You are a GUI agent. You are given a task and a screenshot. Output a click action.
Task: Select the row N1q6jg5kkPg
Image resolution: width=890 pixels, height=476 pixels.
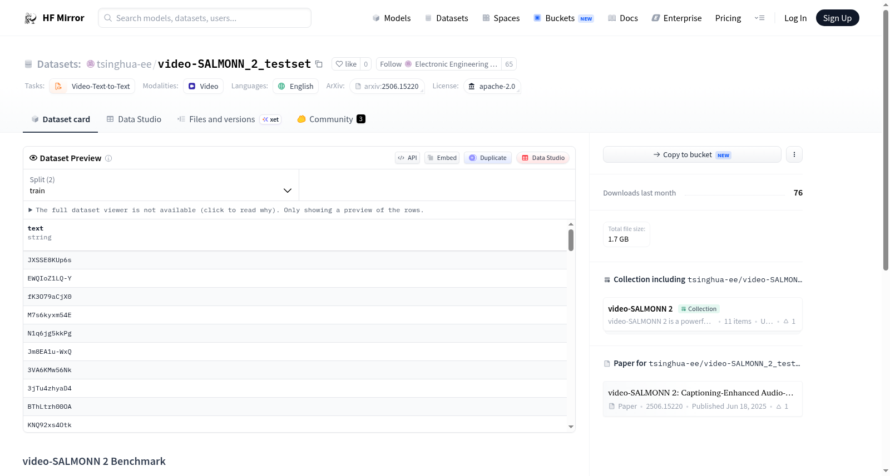[295, 333]
